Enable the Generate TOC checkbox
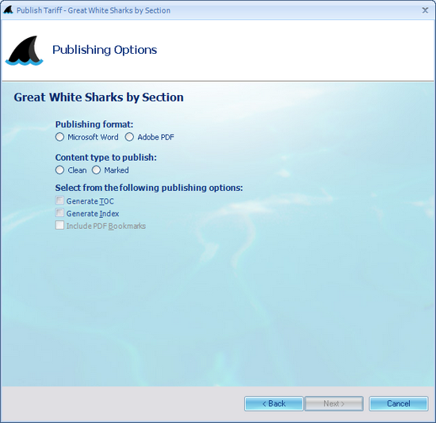The width and height of the screenshot is (436, 423). (59, 200)
